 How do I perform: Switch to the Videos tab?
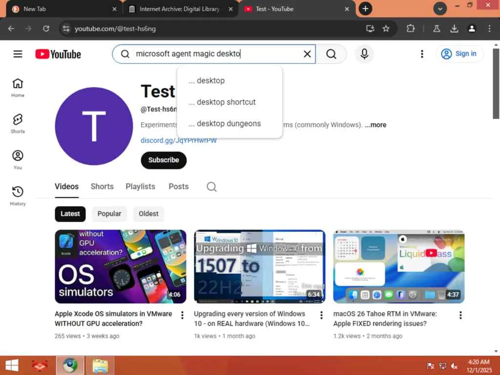[x=66, y=187]
